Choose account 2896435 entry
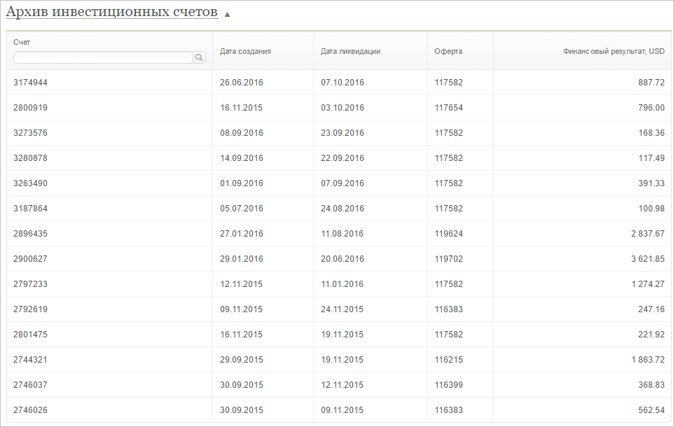 pyautogui.click(x=30, y=234)
